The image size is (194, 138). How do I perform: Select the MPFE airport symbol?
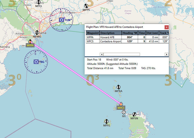107,121
